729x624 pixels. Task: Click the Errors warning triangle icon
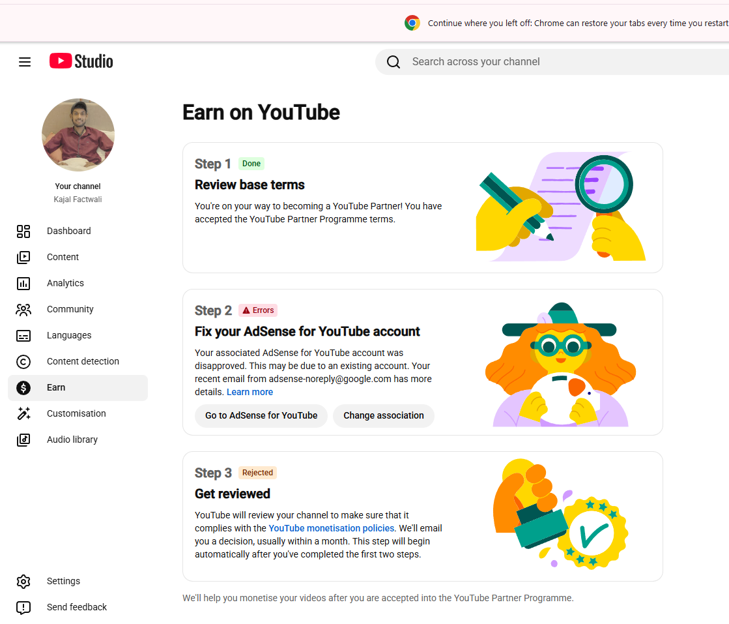[x=246, y=310]
